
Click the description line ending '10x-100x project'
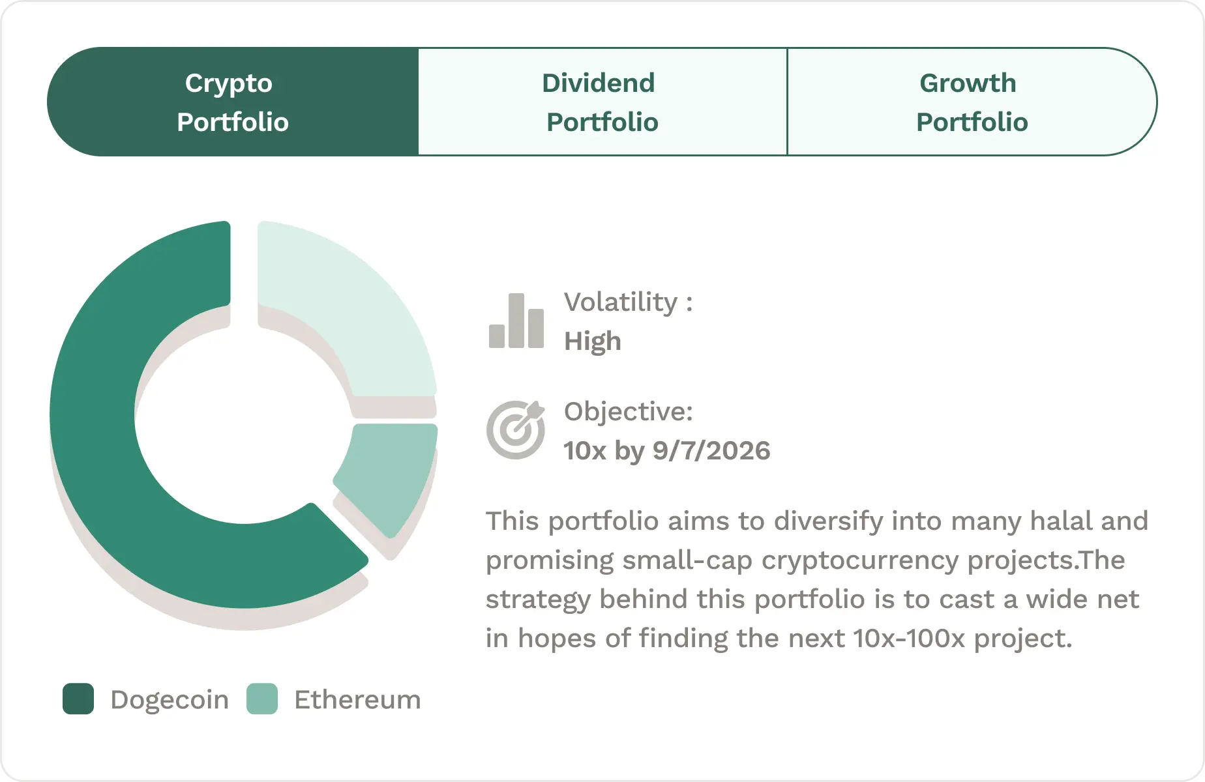[779, 639]
